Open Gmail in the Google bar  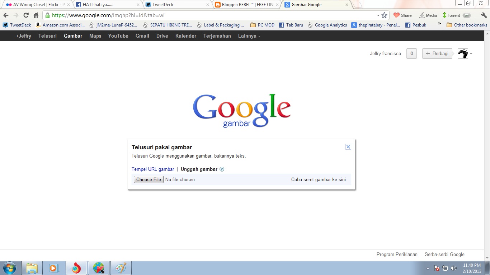pos(142,36)
